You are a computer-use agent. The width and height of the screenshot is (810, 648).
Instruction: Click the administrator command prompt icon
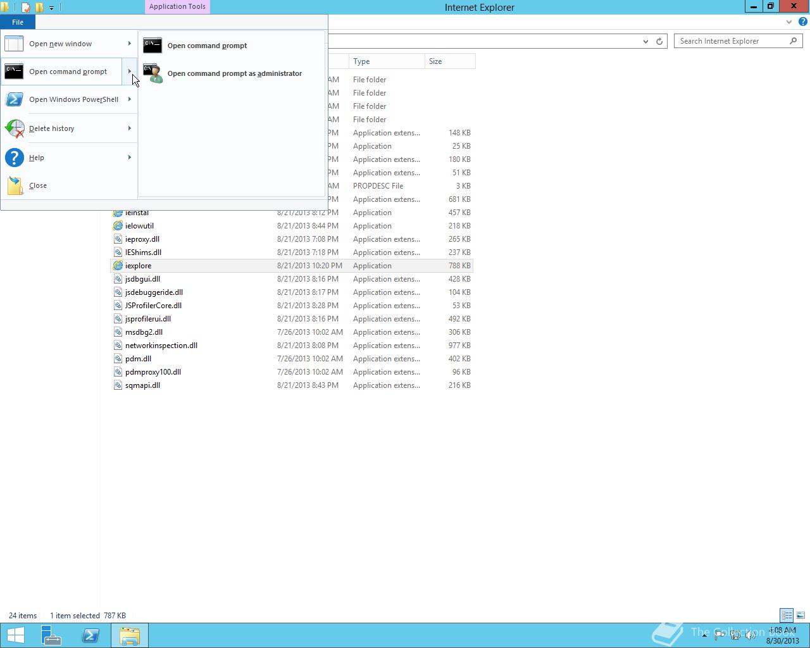pos(153,73)
